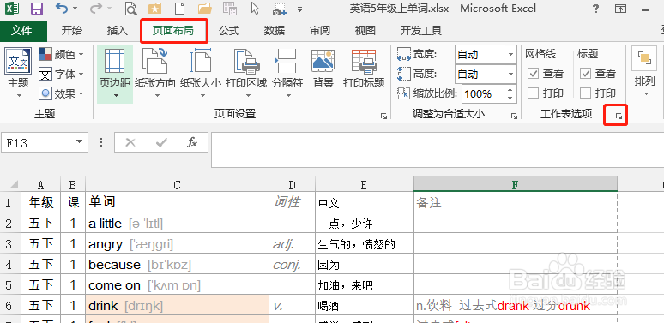Click 打印区域 print area button
Screen dimensions: 664x323
246,74
